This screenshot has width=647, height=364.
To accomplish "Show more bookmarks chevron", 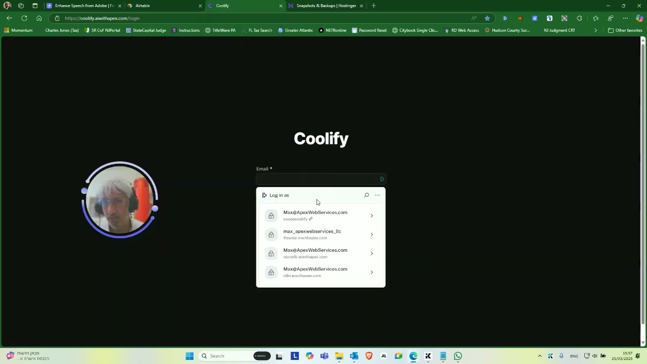I will (595, 30).
